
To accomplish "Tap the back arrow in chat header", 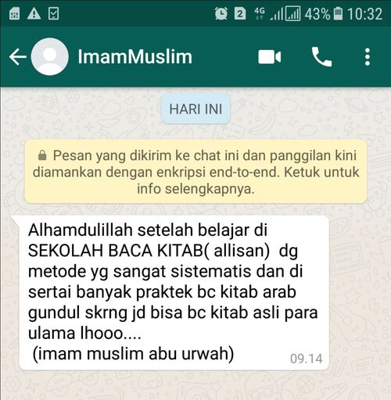I will pos(18,56).
